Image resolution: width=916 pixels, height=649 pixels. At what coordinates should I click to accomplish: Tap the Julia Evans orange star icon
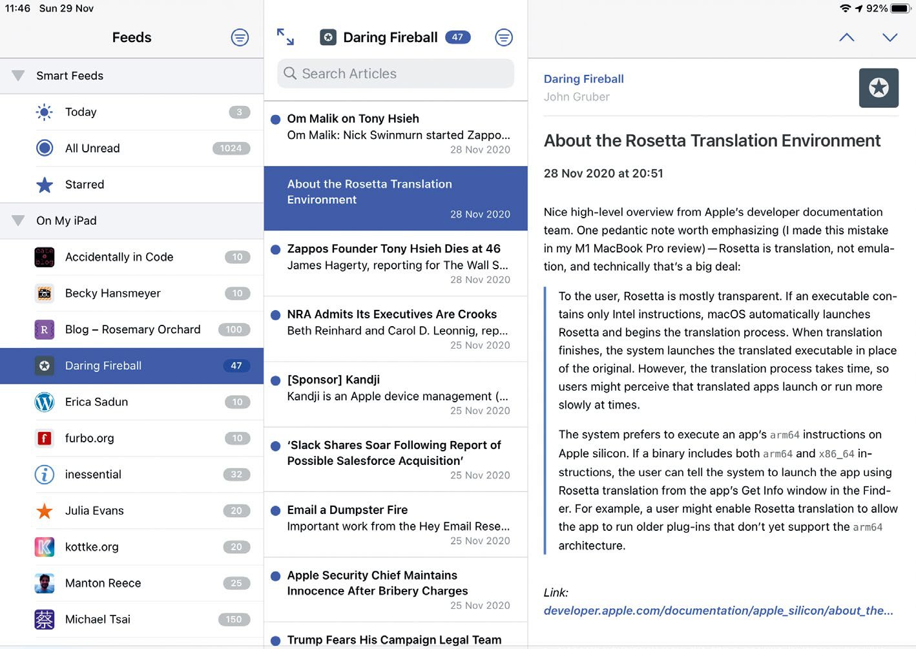[45, 511]
